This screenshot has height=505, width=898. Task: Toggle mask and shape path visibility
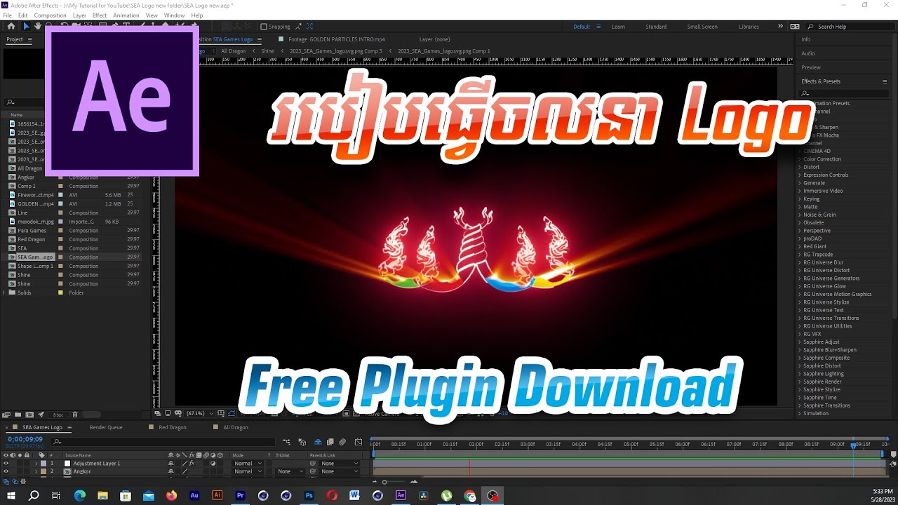231,414
